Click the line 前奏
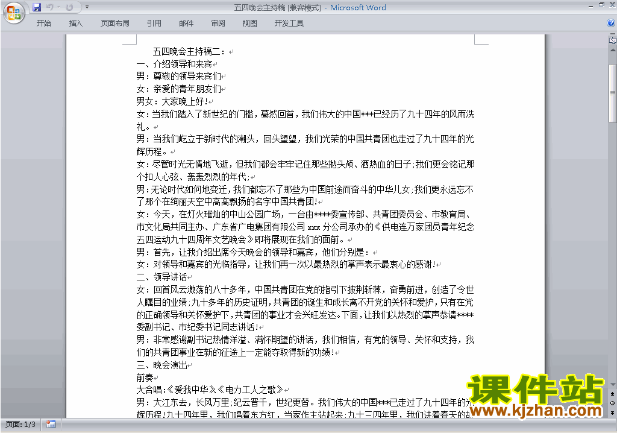The height and width of the screenshot is (433, 617). pos(145,378)
